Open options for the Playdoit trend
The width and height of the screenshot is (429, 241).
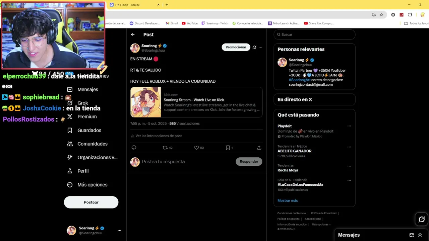(x=349, y=126)
